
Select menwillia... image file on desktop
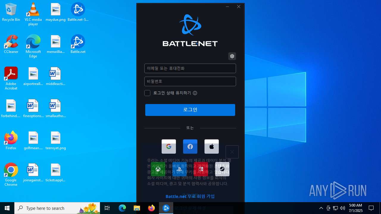pos(56,44)
